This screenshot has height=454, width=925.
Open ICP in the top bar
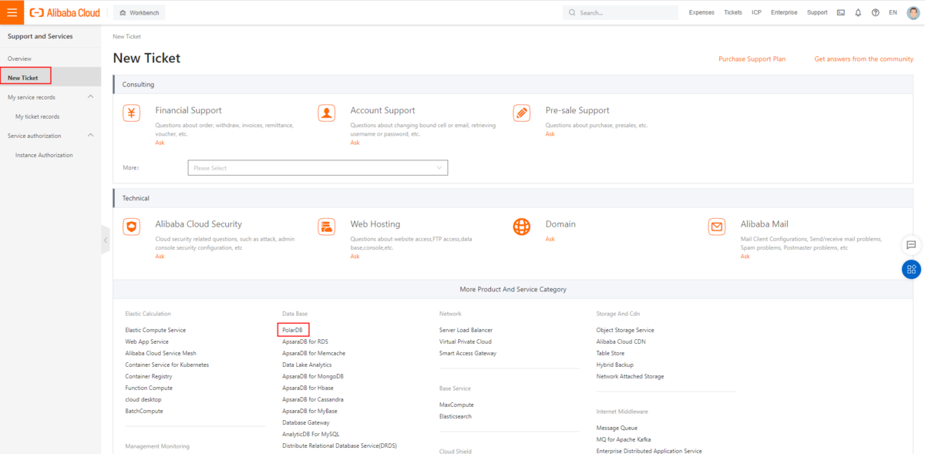(x=757, y=12)
